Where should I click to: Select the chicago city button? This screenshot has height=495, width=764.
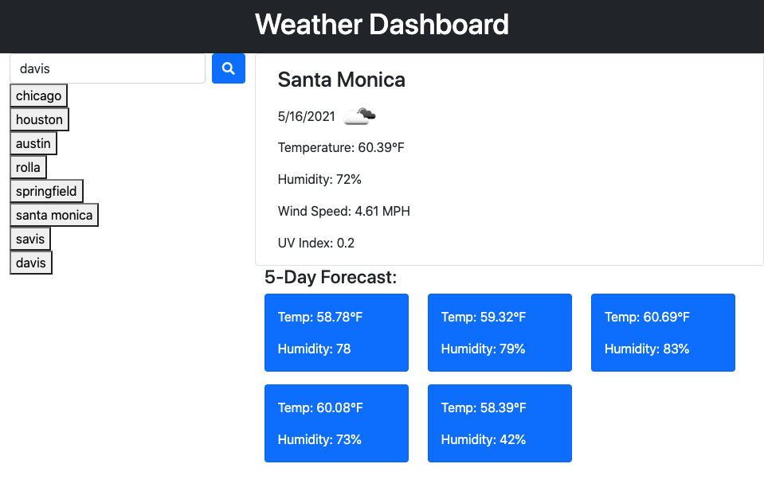click(38, 95)
